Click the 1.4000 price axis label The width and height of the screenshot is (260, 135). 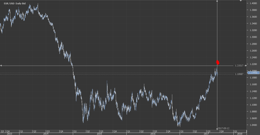pos(253,3)
